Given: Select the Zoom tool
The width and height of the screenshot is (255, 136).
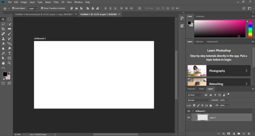Looking at the screenshot, I should coord(9,63).
